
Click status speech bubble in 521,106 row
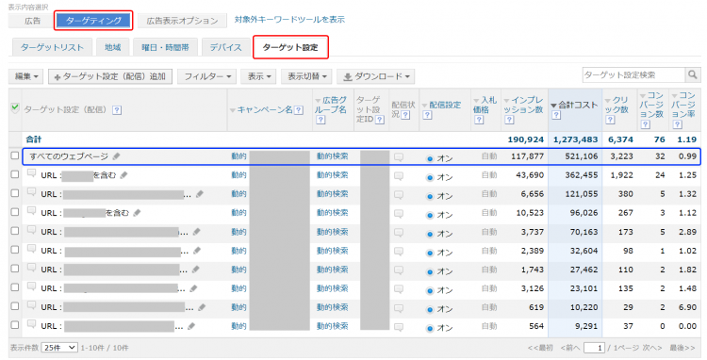point(399,157)
